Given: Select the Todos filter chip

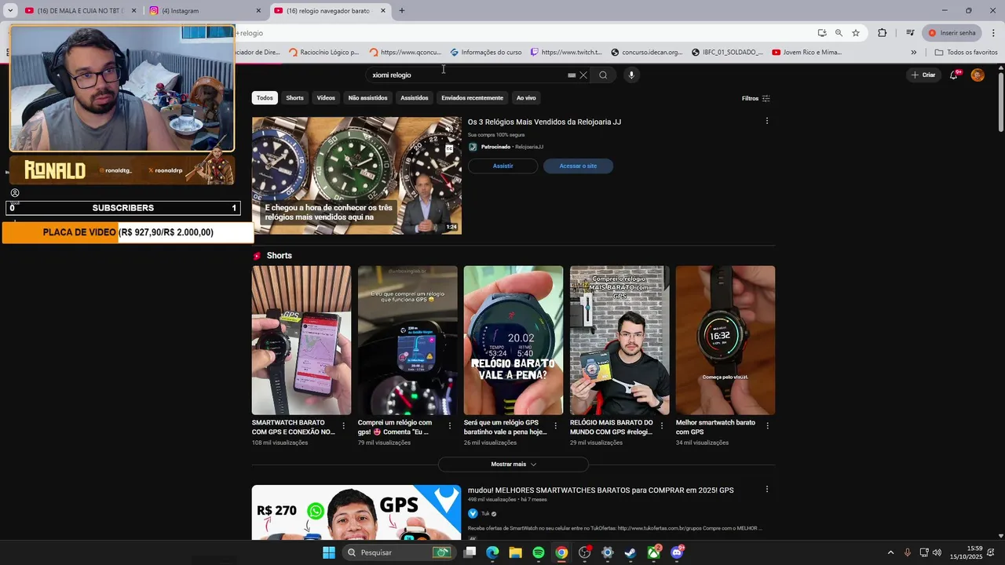Looking at the screenshot, I should point(265,98).
